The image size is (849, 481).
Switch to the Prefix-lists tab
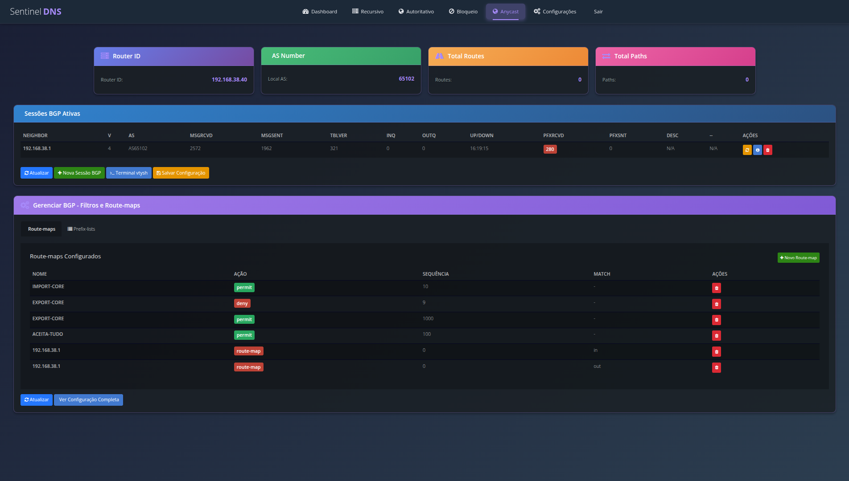coord(81,229)
